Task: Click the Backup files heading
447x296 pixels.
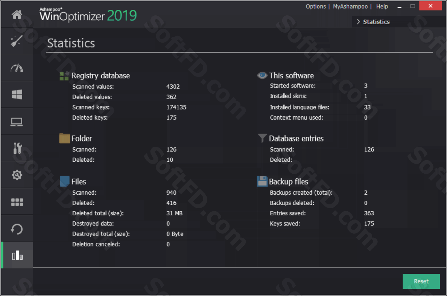Action: [288, 182]
